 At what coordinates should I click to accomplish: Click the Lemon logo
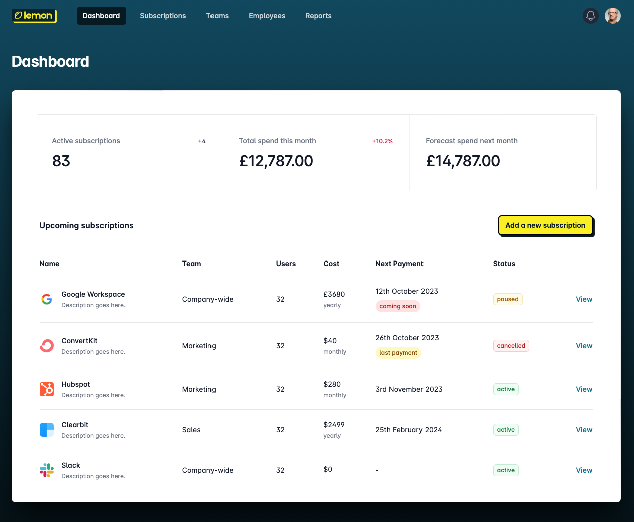coord(34,16)
